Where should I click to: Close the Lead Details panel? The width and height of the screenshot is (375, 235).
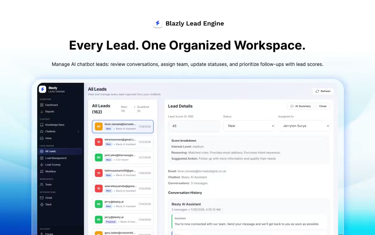[x=323, y=106]
